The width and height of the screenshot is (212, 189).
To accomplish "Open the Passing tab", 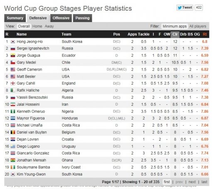I will (82, 18).
